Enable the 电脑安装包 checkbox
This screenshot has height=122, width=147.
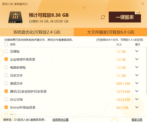(6, 67)
